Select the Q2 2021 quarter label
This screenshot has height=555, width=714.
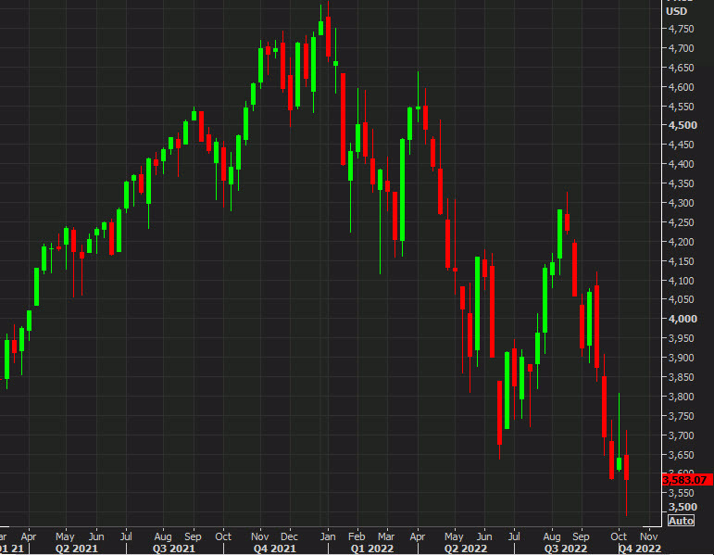click(x=77, y=549)
